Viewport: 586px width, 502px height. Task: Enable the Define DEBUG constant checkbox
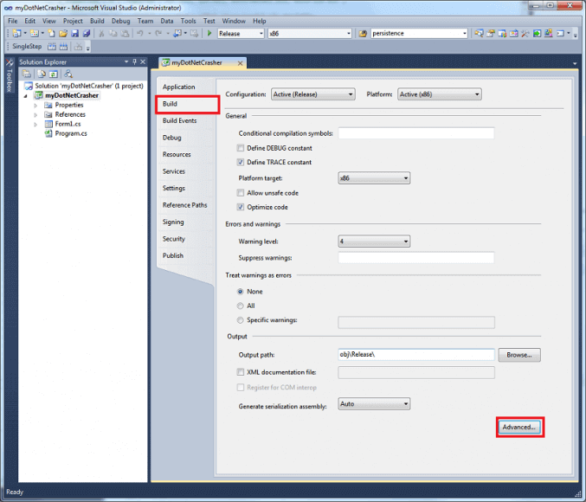(x=241, y=148)
